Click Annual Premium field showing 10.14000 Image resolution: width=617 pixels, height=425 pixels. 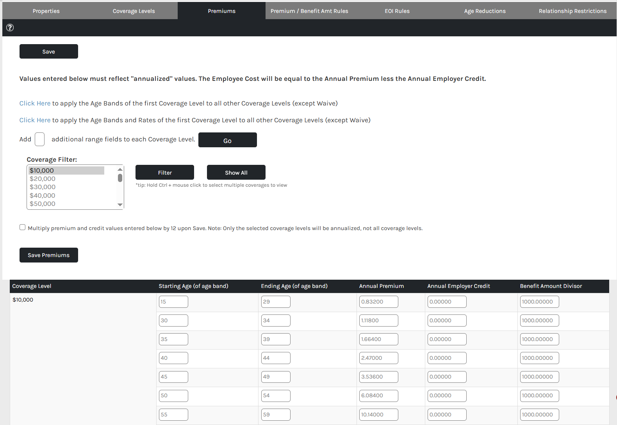[x=379, y=414]
